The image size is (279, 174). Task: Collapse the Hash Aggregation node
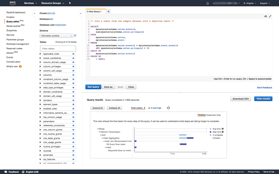pos(103,138)
